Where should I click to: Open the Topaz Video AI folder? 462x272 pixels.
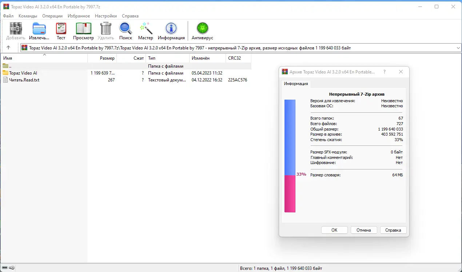click(x=23, y=73)
